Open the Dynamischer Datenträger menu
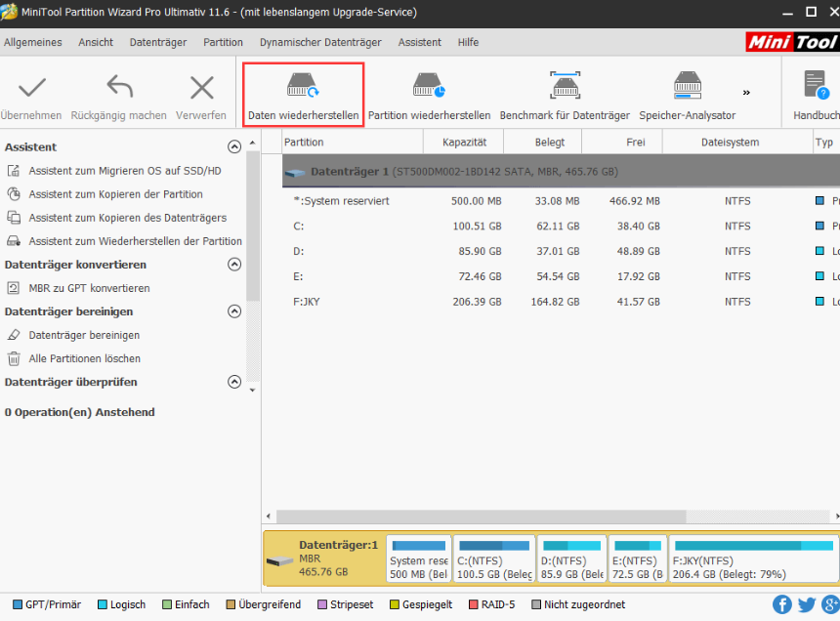This screenshot has width=840, height=621. tap(320, 42)
